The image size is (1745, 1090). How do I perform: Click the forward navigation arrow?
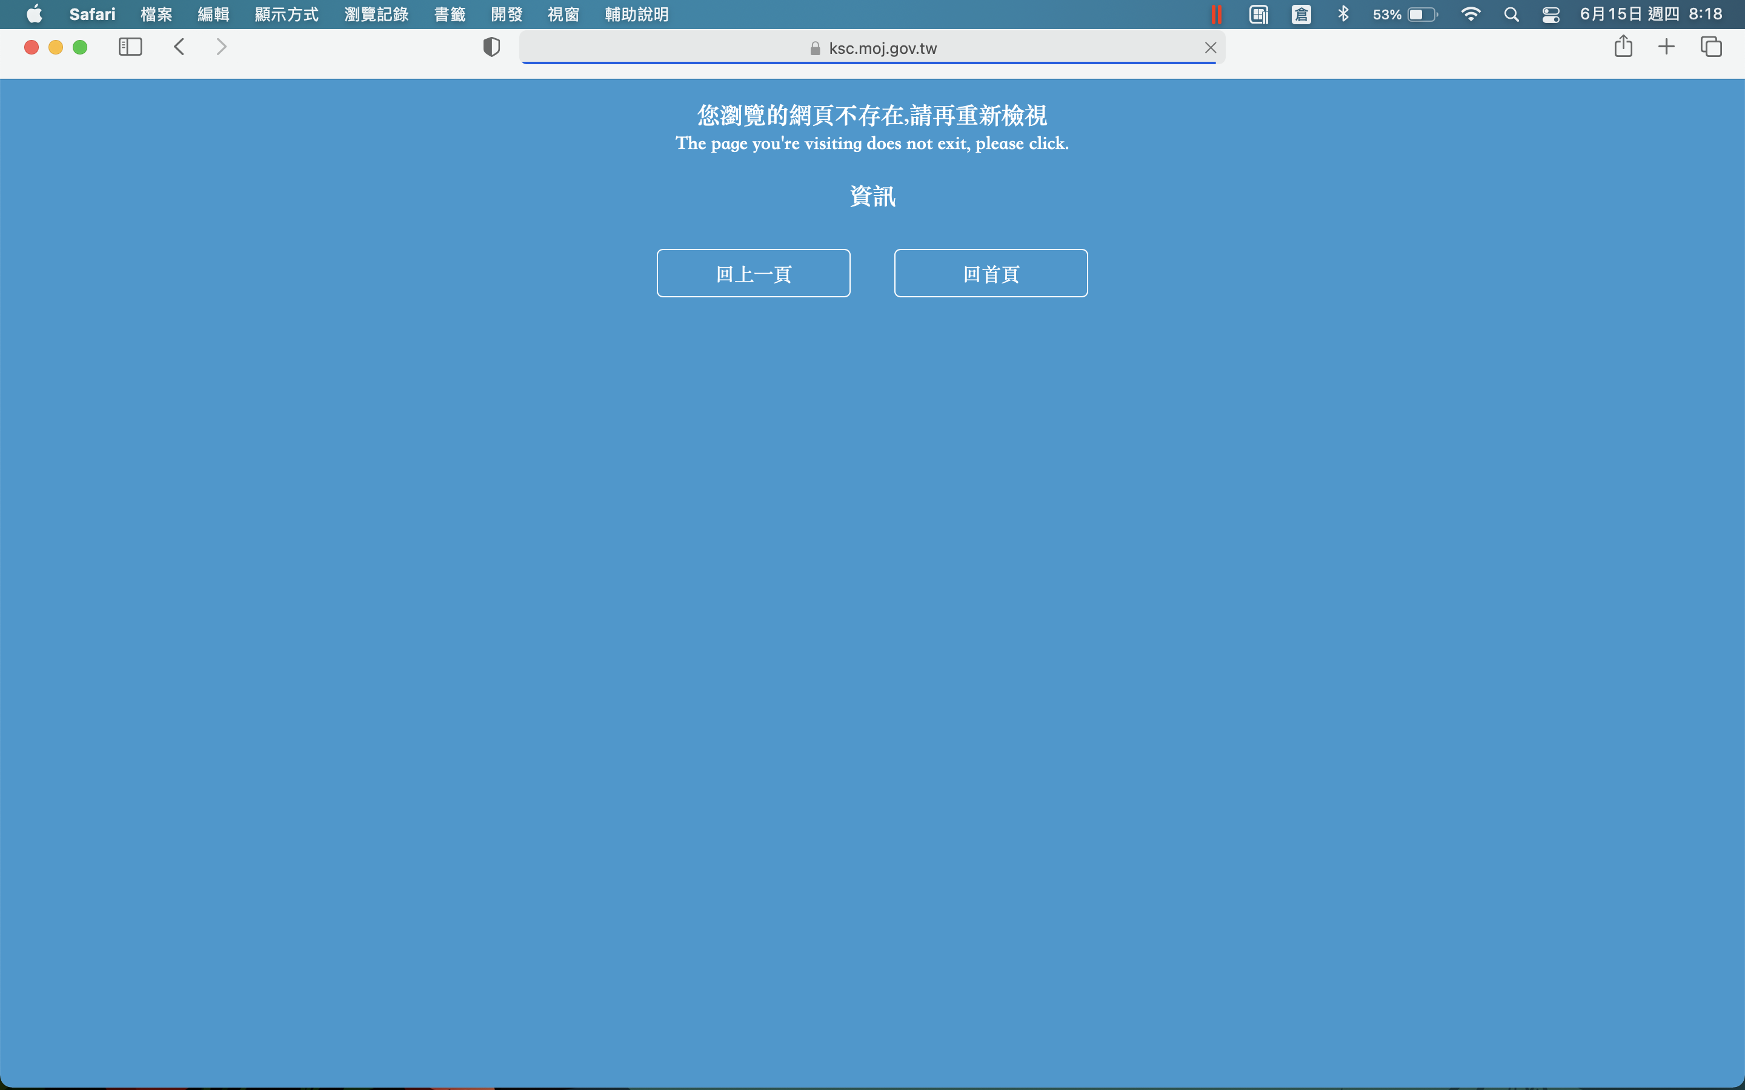tap(221, 48)
